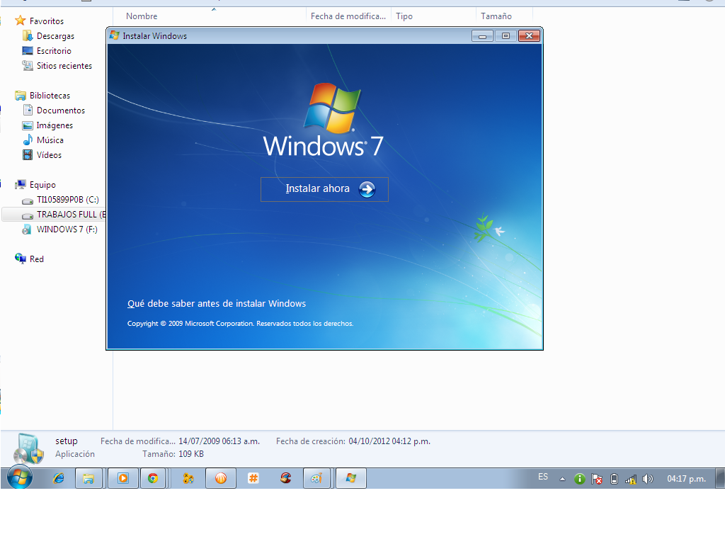The height and width of the screenshot is (544, 725).
Task: Click the ES language indicator
Action: tap(543, 477)
